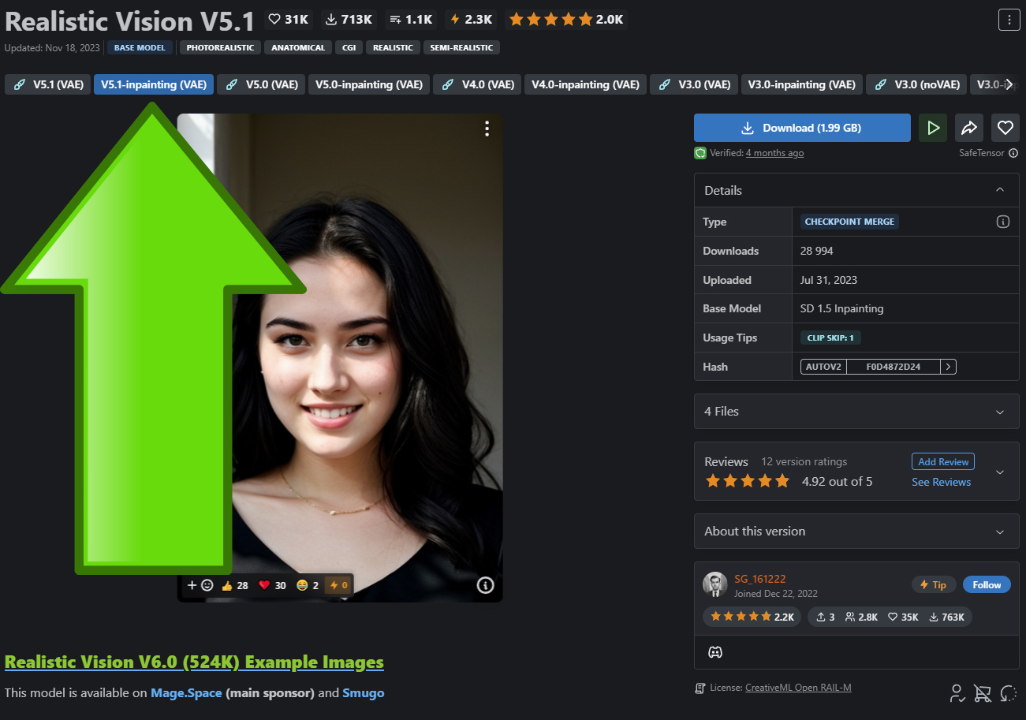Click the star rating 2.0K badge
The width and height of the screenshot is (1026, 720).
[566, 19]
